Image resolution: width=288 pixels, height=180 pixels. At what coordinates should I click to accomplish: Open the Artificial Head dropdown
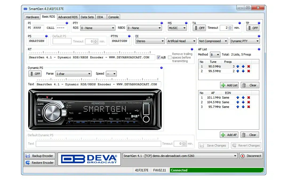182,41
